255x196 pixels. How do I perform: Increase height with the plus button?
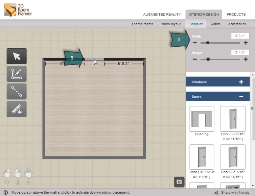point(245,59)
